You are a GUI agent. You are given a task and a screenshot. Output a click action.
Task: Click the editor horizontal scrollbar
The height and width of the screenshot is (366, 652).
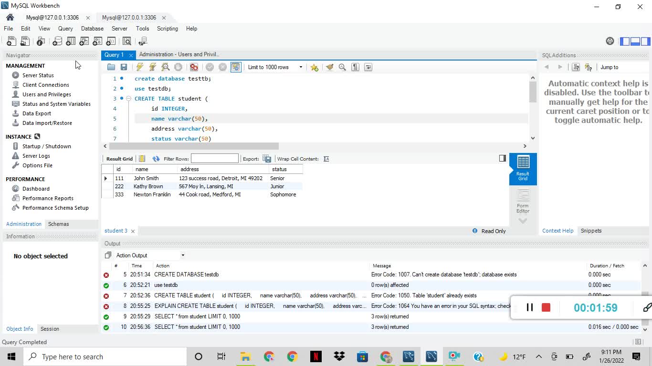point(193,146)
